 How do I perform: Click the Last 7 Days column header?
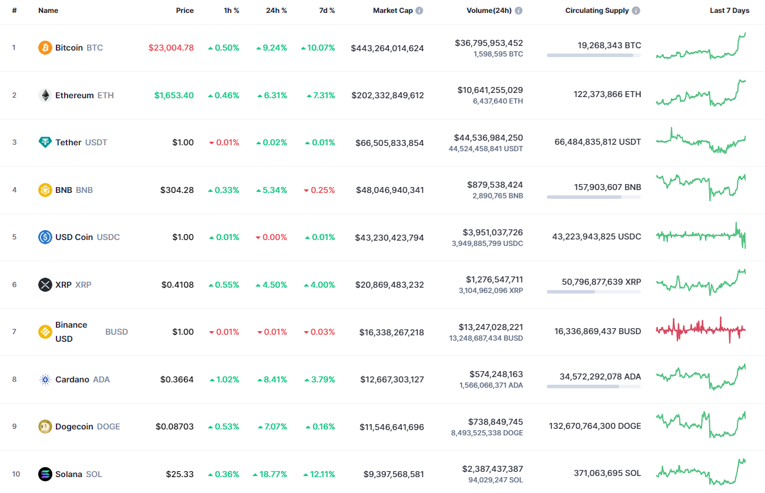[x=729, y=10]
